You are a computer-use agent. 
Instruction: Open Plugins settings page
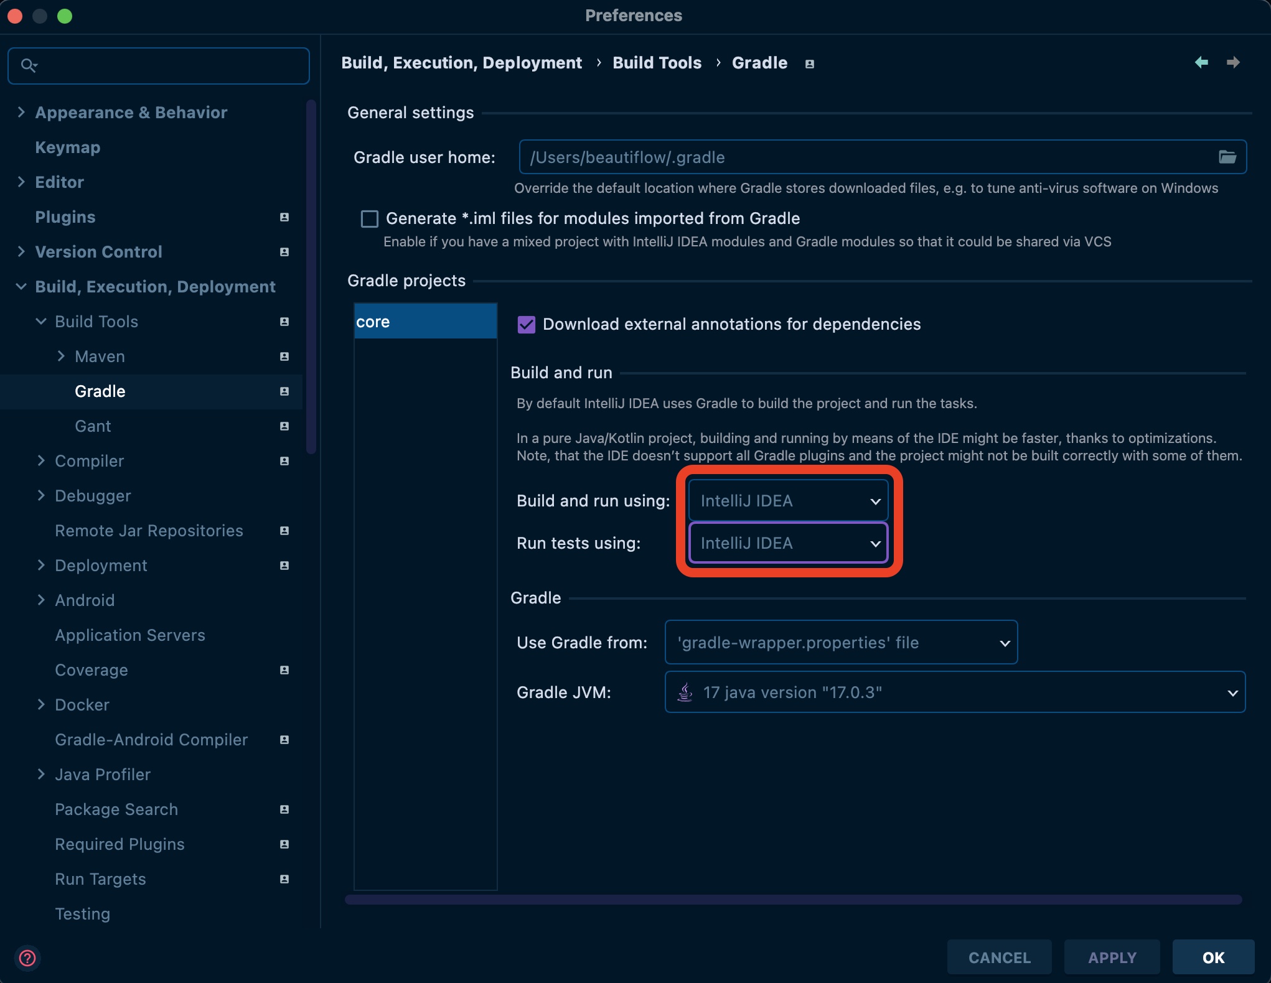click(65, 217)
